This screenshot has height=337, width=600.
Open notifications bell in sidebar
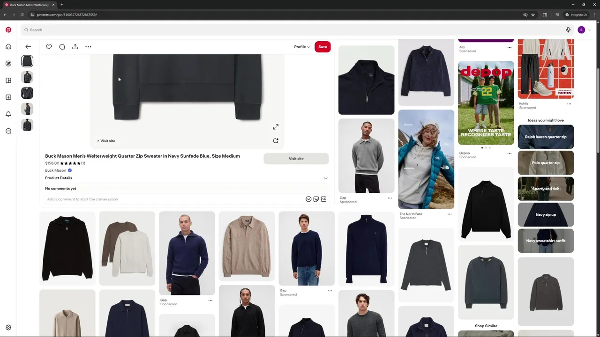click(x=8, y=114)
